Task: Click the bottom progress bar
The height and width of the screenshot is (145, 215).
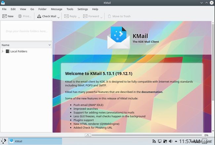Action: tap(147, 135)
